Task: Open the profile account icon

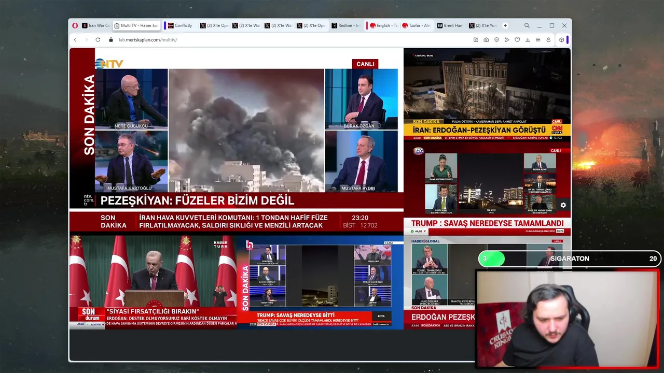Action: [548, 40]
